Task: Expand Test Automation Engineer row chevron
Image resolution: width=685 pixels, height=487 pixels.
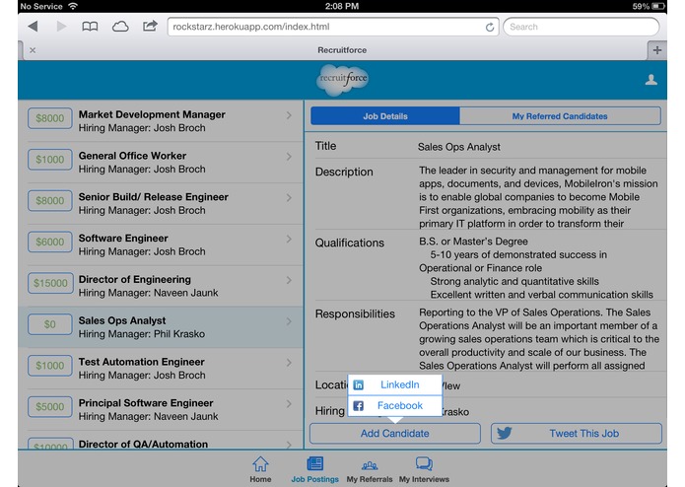Action: click(x=289, y=363)
